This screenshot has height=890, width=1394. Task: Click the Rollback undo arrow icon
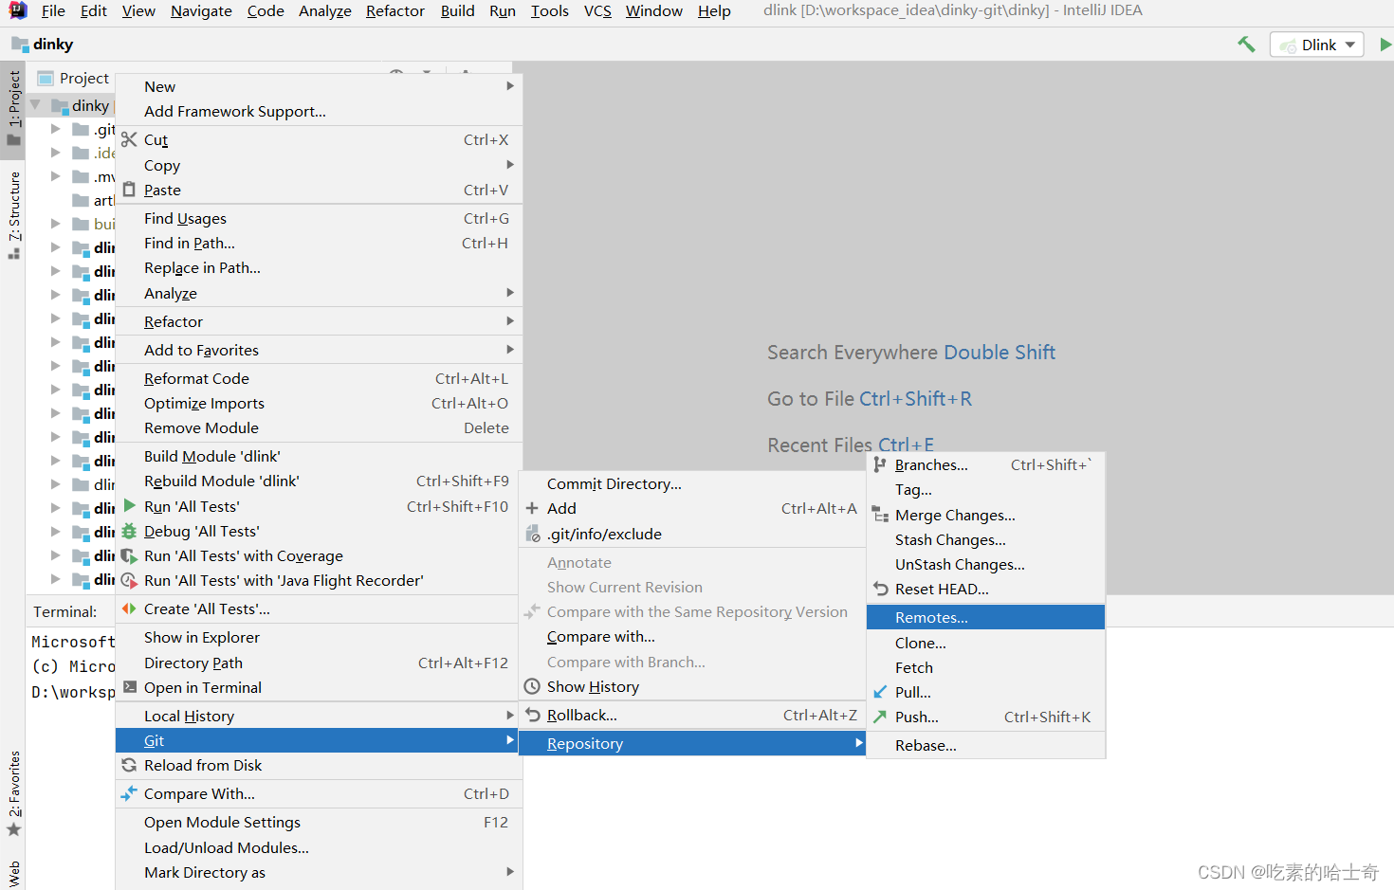pos(532,715)
